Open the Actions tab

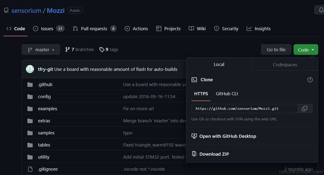136,29
